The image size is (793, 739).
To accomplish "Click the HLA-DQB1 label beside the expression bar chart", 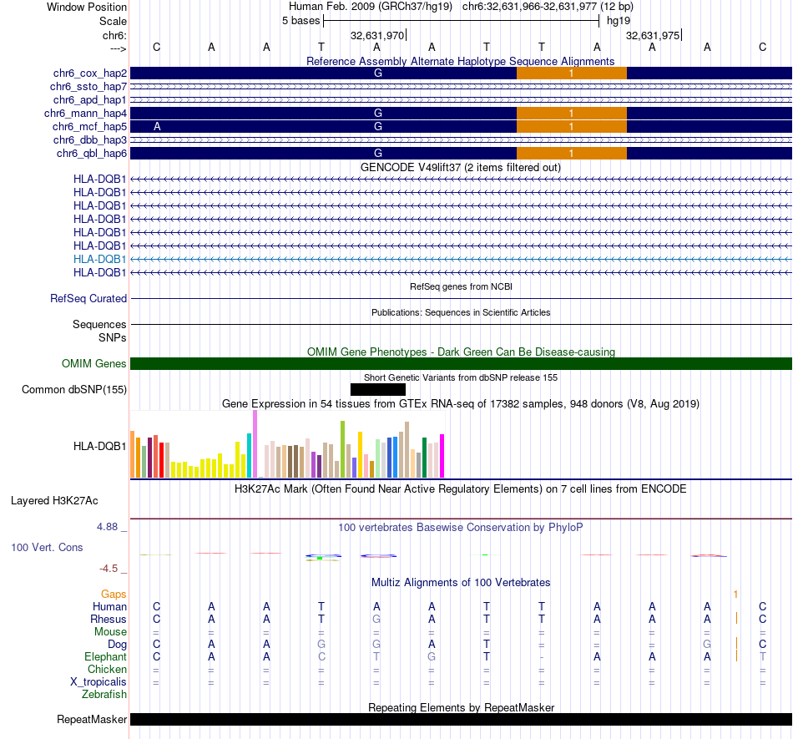I will point(99,446).
